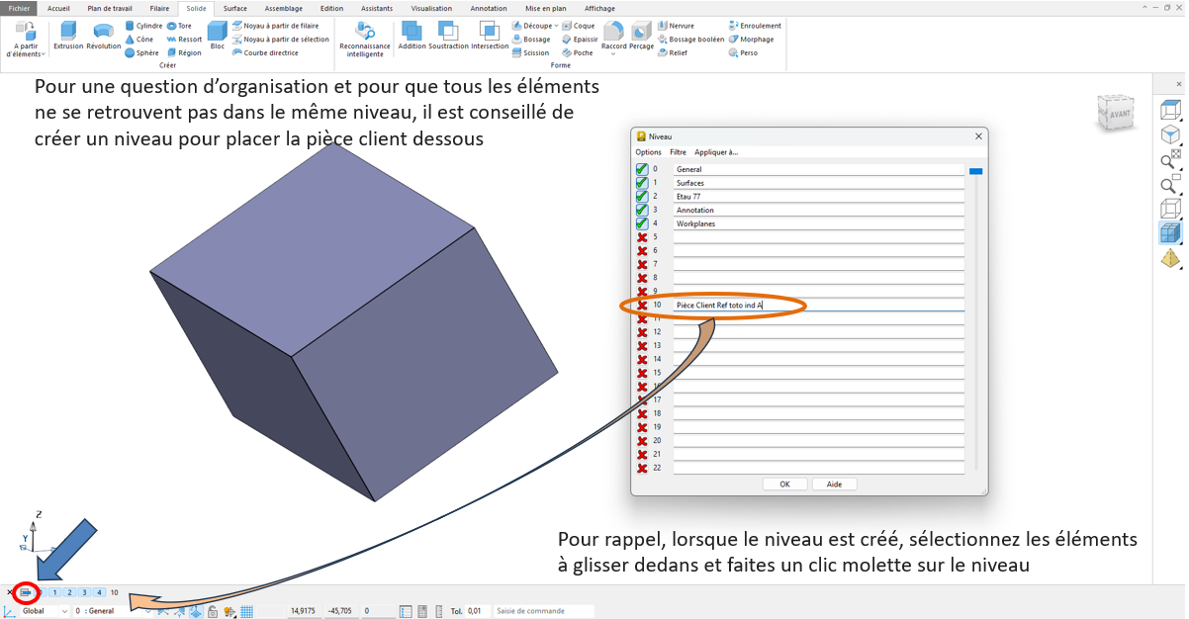Select the Perçage drilling tool
The width and height of the screenshot is (1189, 619).
click(641, 36)
